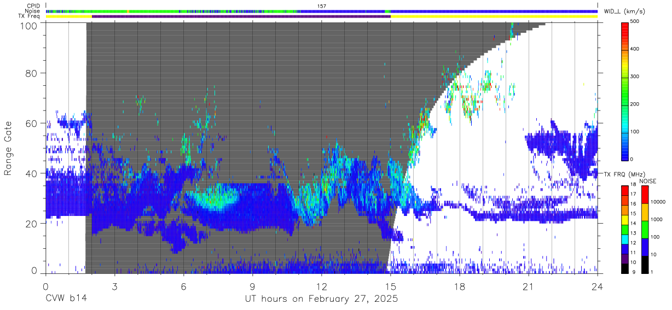Click the y-axis tick label 80

pos(31,73)
